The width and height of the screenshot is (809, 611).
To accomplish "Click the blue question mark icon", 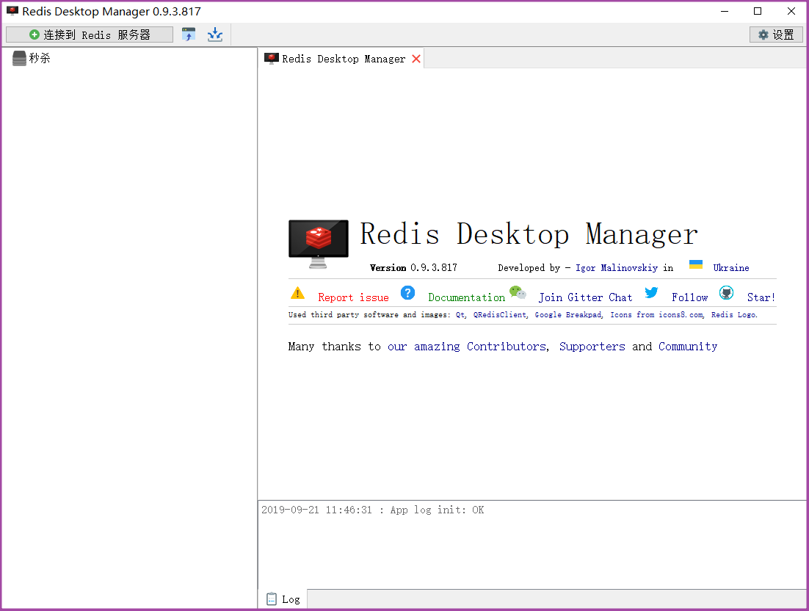I will click(x=407, y=293).
